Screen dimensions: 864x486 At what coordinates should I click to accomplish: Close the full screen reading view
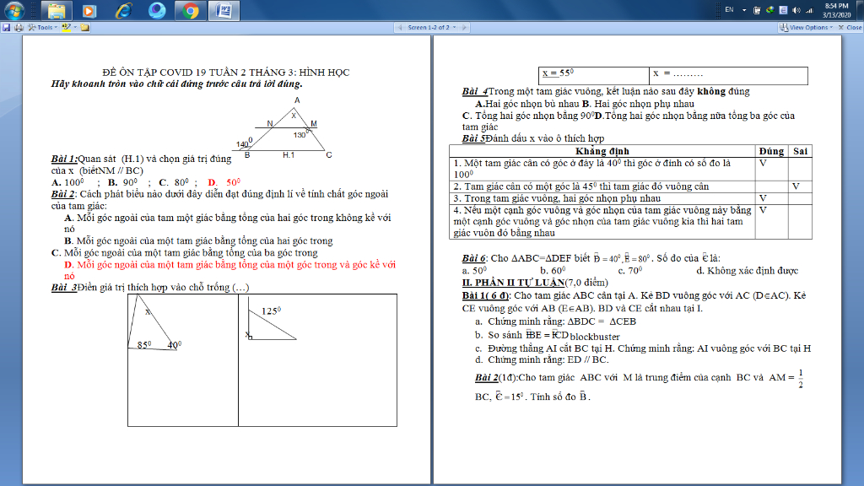[x=850, y=27]
